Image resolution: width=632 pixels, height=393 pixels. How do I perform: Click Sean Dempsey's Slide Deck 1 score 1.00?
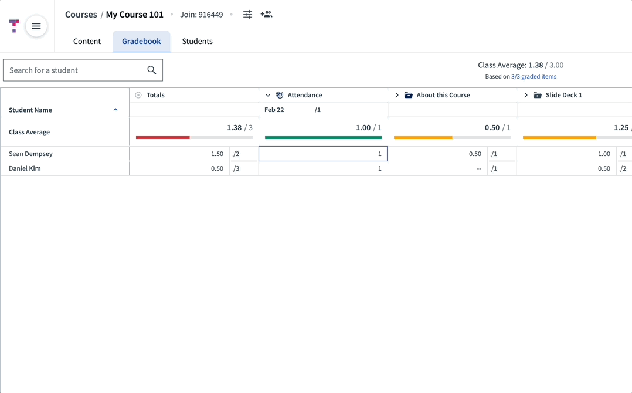tap(604, 154)
